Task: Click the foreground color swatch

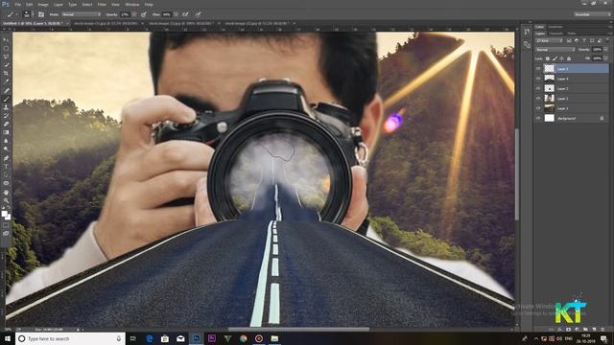Action: point(4,214)
